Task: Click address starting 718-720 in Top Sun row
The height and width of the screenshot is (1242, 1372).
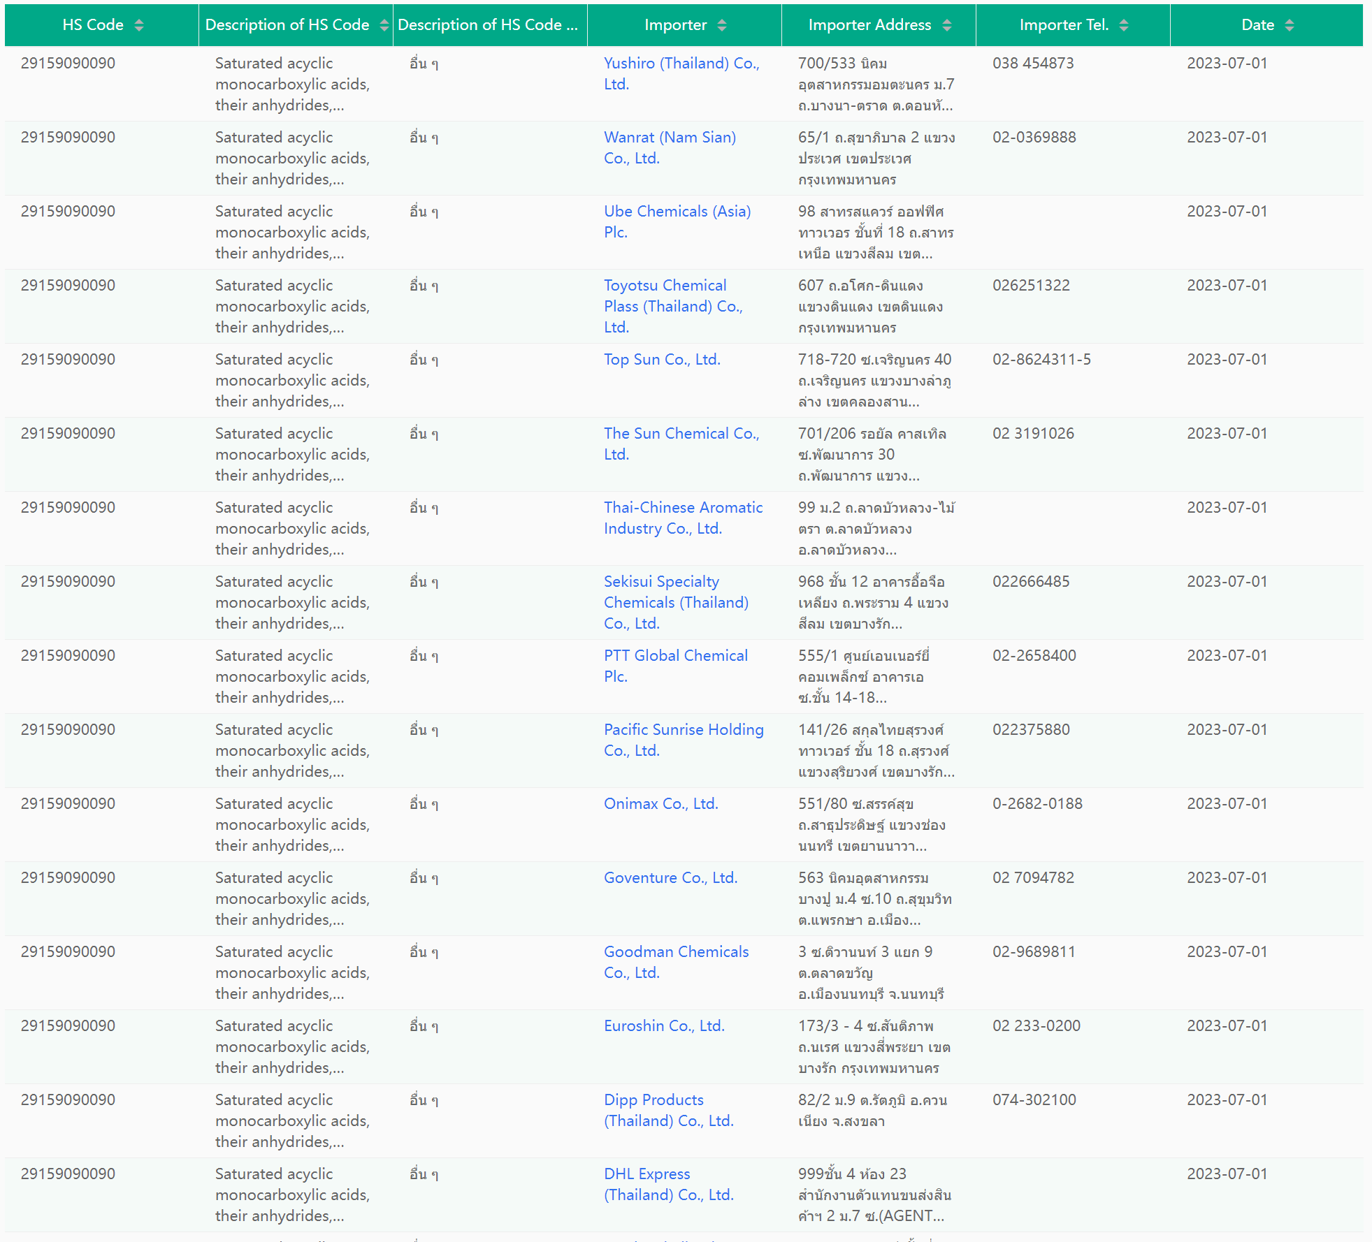Action: (875, 380)
